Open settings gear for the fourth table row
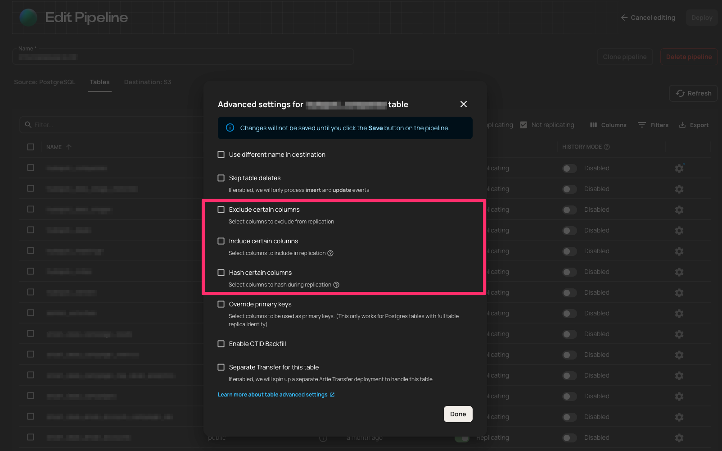The width and height of the screenshot is (722, 451). pyautogui.click(x=679, y=230)
